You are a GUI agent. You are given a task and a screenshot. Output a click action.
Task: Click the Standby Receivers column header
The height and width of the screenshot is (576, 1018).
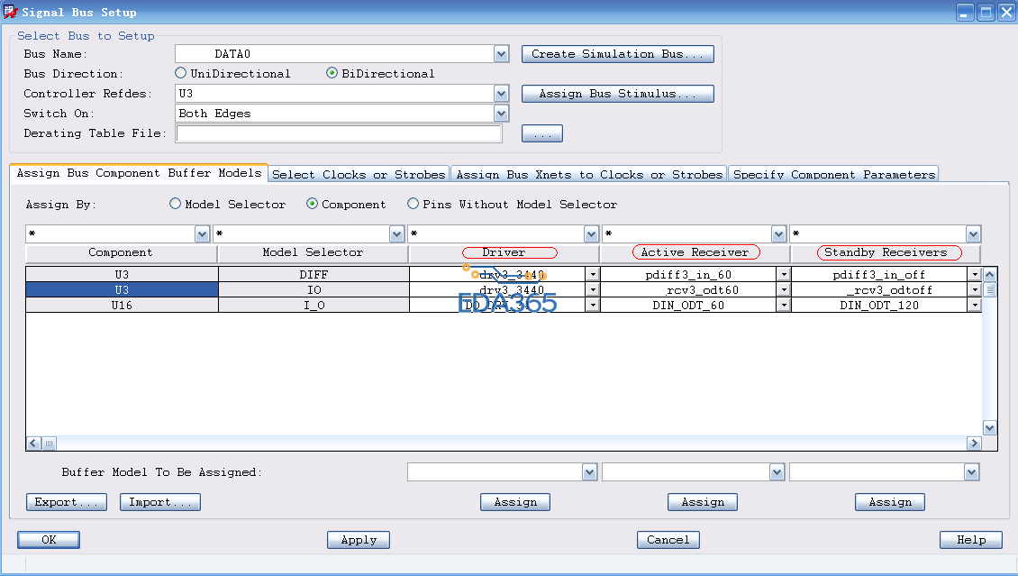[x=886, y=252]
